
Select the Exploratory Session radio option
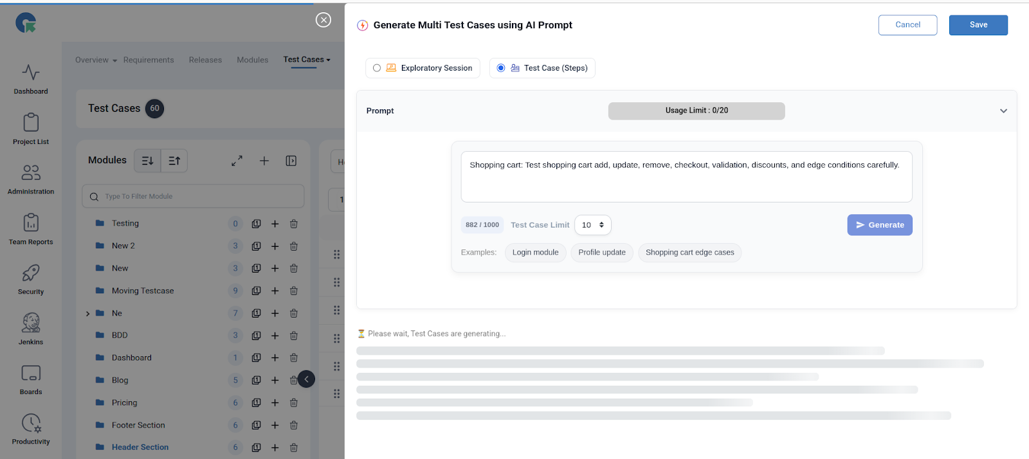pyautogui.click(x=377, y=68)
